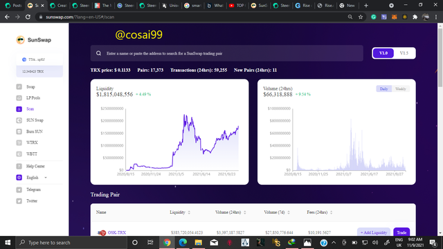This screenshot has height=249, width=443.
Task: Select the Scan sidebar icon
Action: (19, 109)
